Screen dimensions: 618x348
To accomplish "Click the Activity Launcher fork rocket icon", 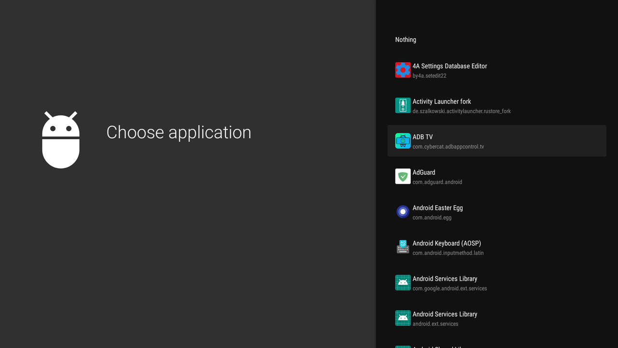I will pyautogui.click(x=403, y=105).
